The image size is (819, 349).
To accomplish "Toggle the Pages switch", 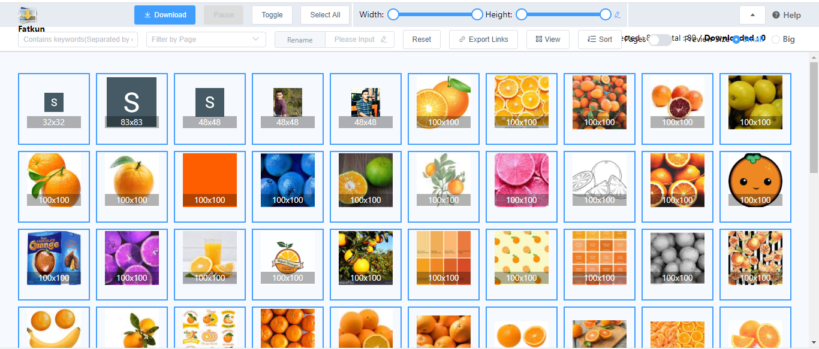I will tap(660, 40).
